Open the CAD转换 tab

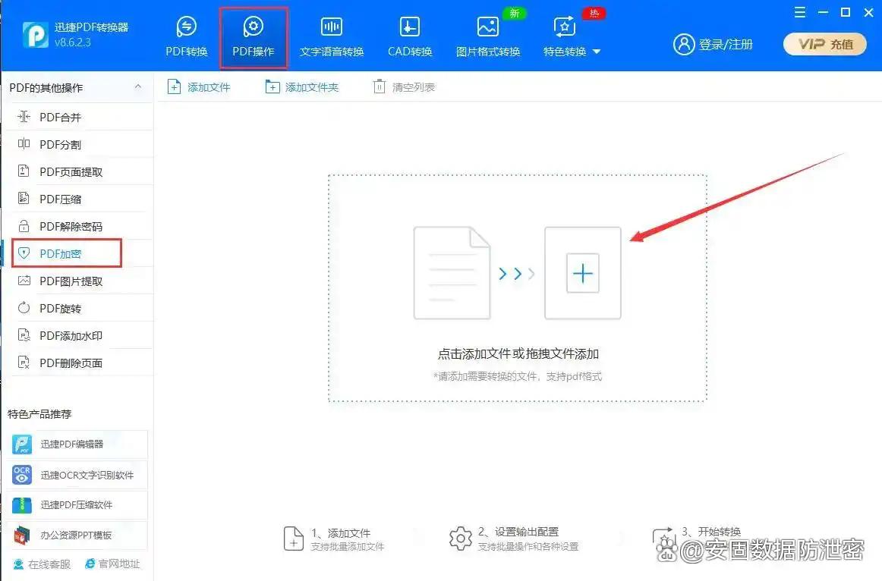tap(410, 36)
